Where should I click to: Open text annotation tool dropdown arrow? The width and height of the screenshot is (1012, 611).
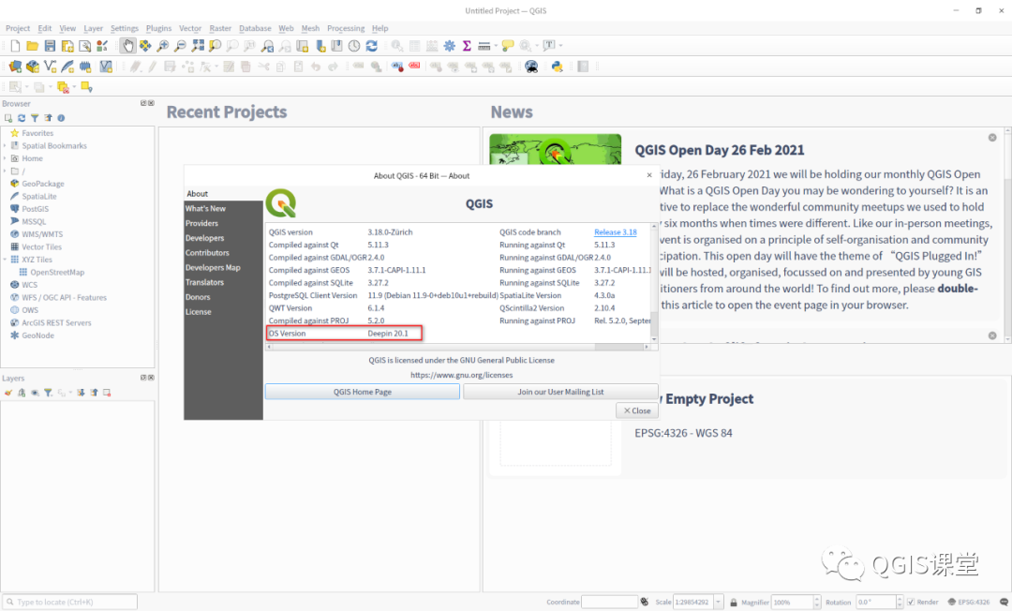click(561, 46)
